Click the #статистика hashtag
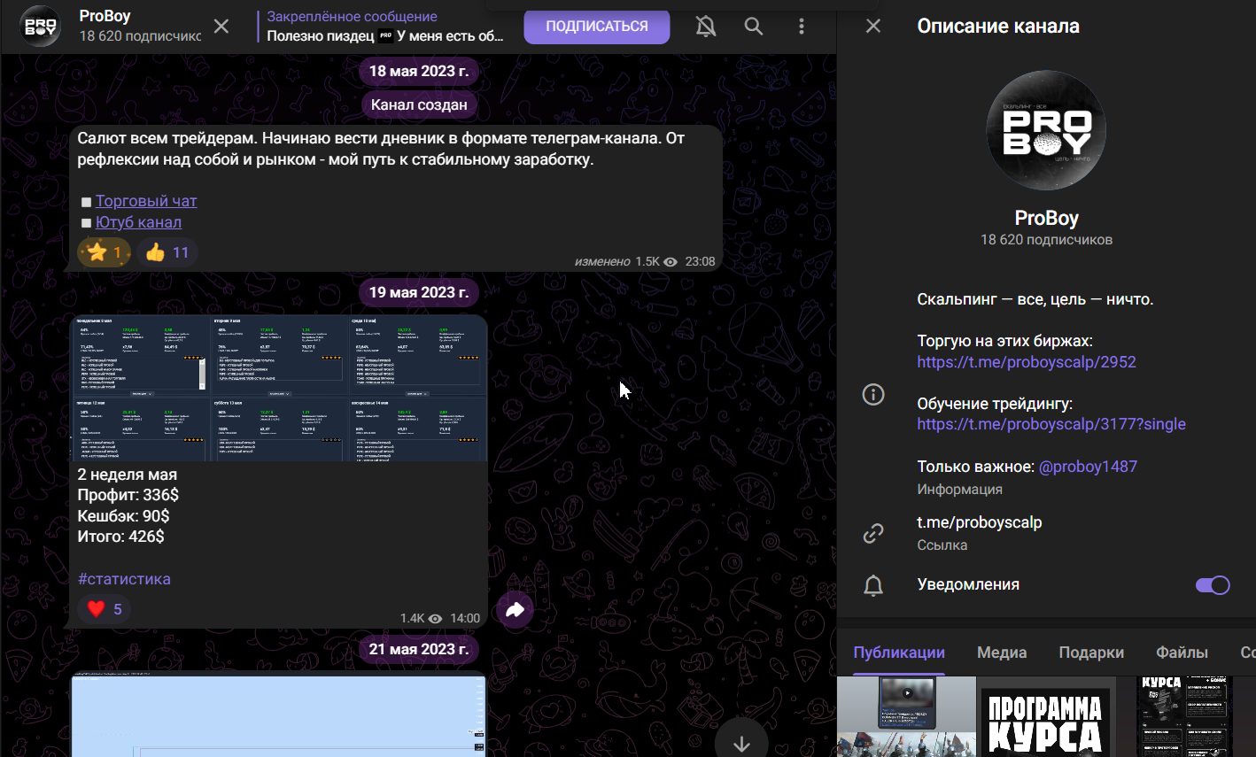 click(124, 579)
